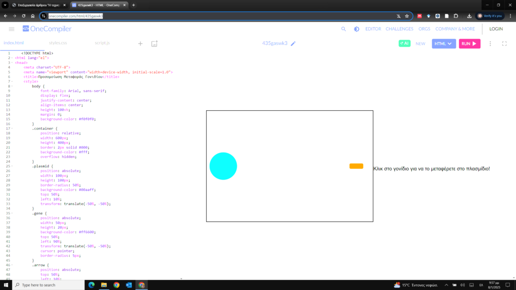The width and height of the screenshot is (516, 290).
Task: Click the upload image file icon
Action: pyautogui.click(x=155, y=43)
